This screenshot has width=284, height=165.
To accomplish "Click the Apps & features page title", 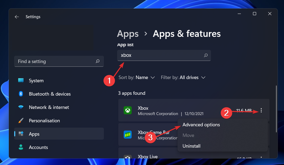I will click(187, 34).
